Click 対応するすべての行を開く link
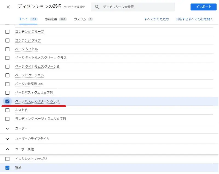The image size is (219, 174). click(194, 19)
